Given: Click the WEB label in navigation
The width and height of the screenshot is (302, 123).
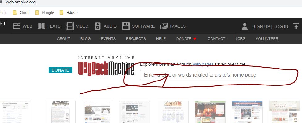Looking at the screenshot, I should (27, 26).
